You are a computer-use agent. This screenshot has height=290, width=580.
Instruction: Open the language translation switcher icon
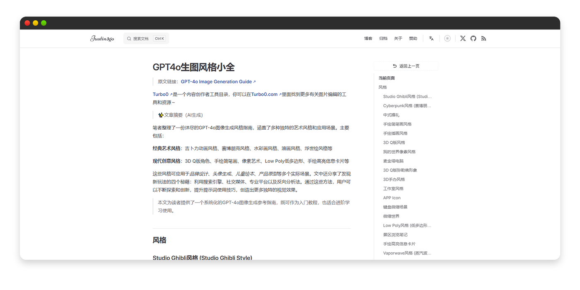pyautogui.click(x=431, y=39)
